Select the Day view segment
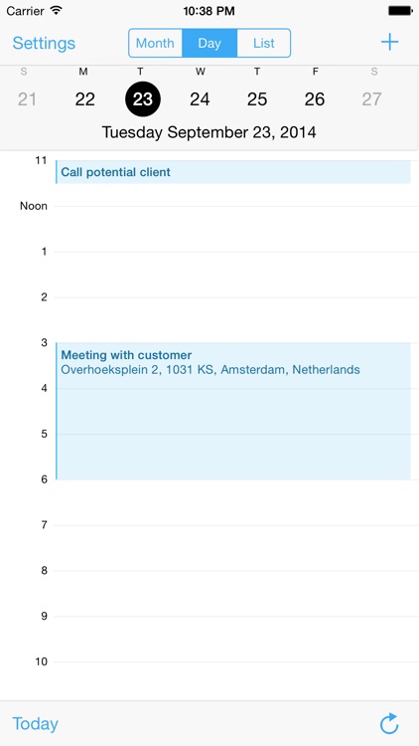 [209, 43]
